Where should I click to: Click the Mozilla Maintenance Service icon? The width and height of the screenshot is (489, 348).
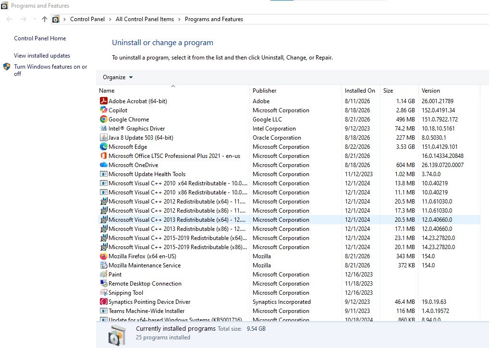pyautogui.click(x=104, y=265)
